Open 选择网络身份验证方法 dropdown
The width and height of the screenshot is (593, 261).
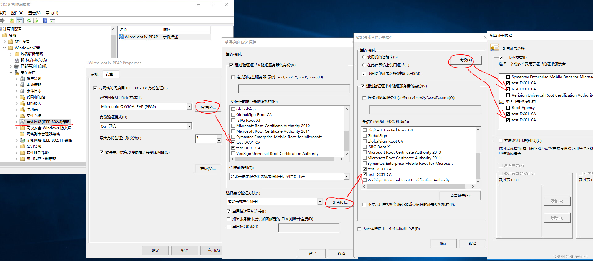189,107
